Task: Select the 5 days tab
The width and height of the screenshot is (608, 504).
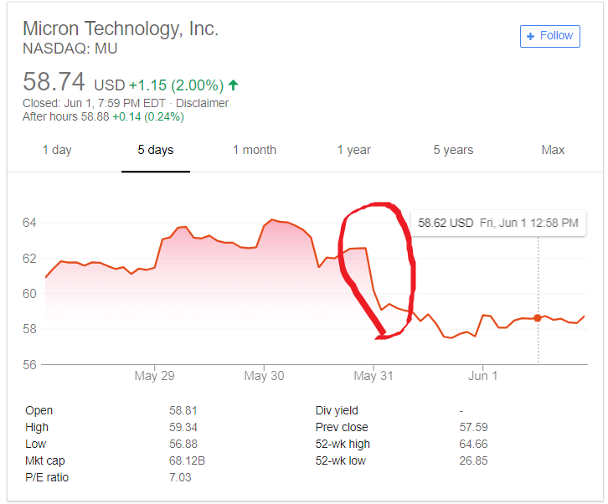Action: [x=156, y=150]
